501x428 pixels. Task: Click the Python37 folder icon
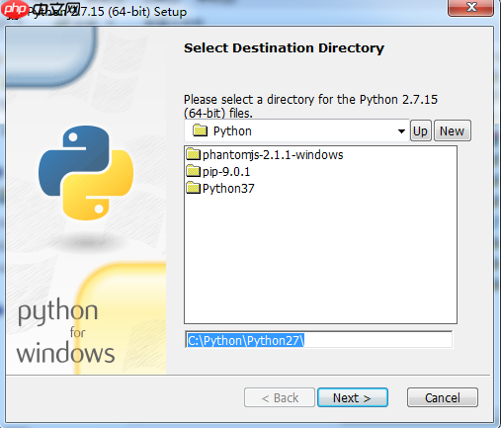coord(193,188)
